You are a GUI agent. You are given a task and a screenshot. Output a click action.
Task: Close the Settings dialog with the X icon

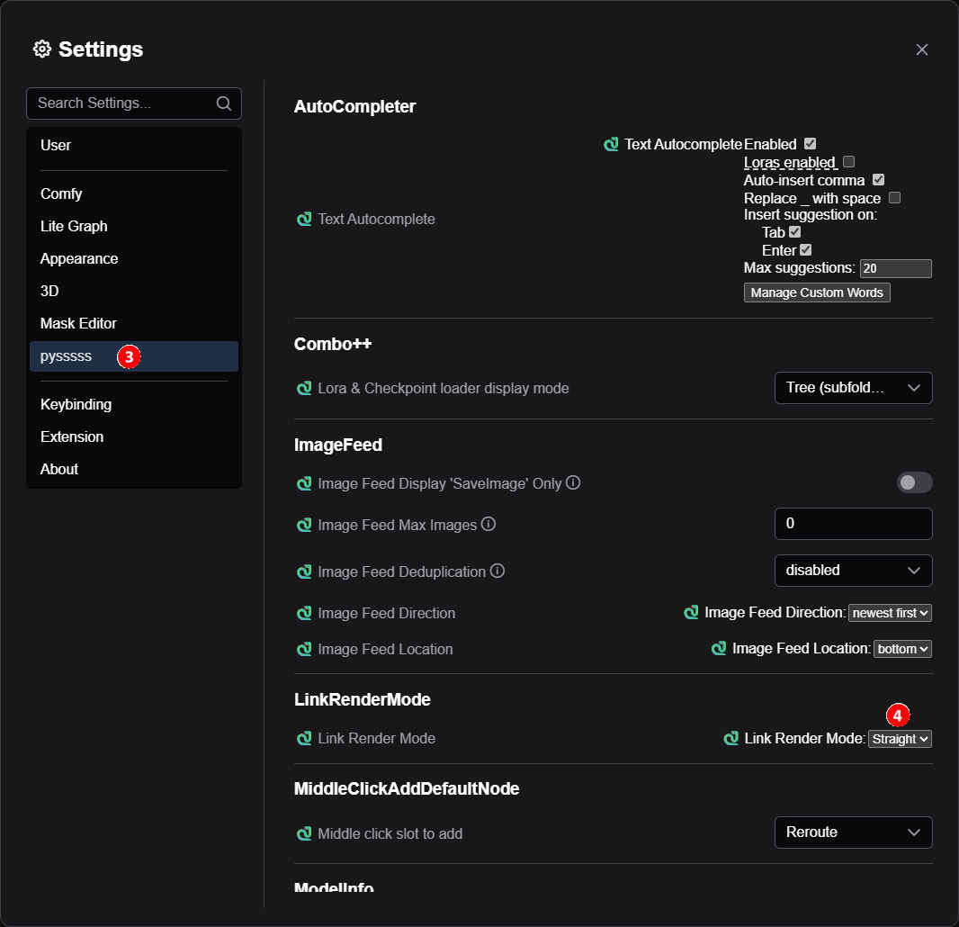(x=921, y=49)
